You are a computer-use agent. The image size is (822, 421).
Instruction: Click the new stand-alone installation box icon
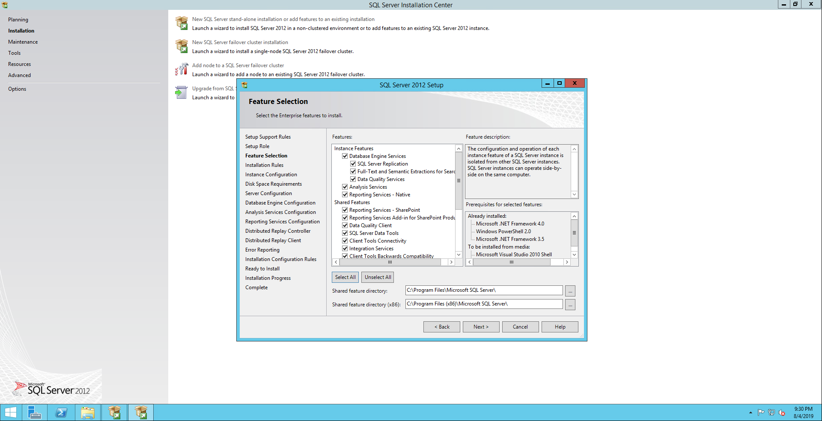click(182, 23)
